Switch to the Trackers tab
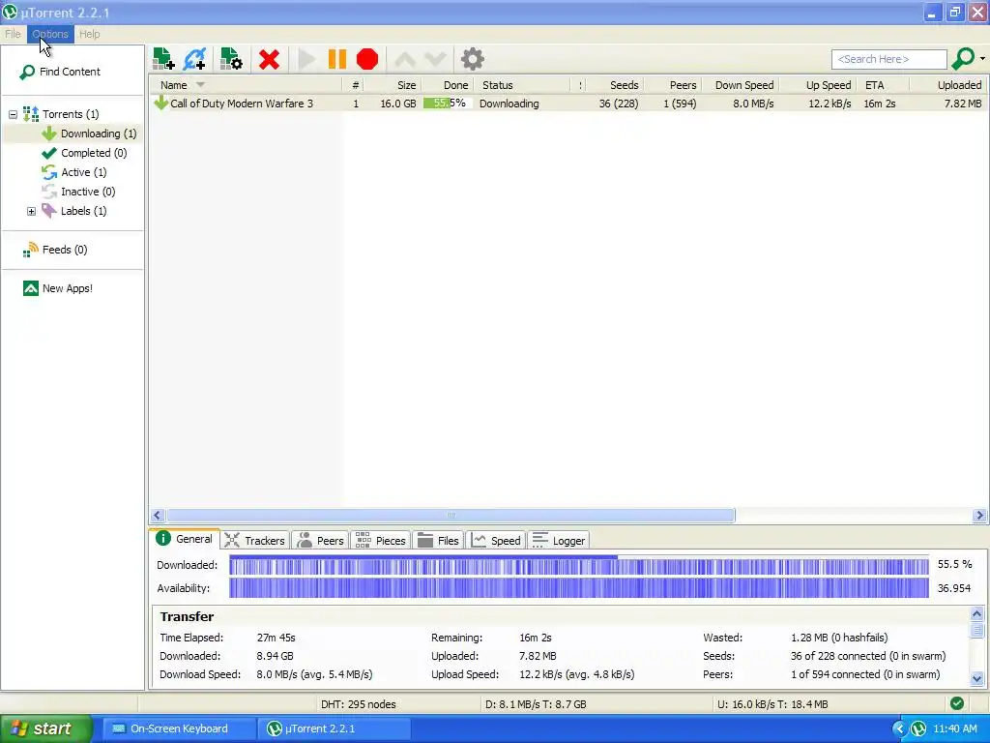The width and height of the screenshot is (990, 743). coord(255,540)
